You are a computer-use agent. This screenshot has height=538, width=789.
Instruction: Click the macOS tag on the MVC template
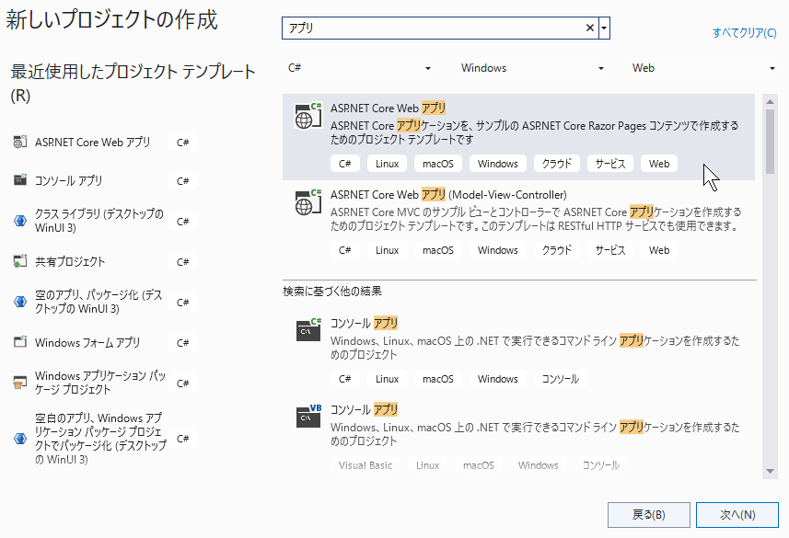(438, 250)
